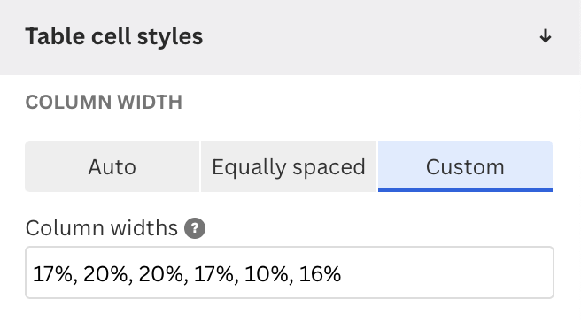Click the blue underline beneath Custom
The width and height of the screenshot is (581, 322).
pos(465,190)
